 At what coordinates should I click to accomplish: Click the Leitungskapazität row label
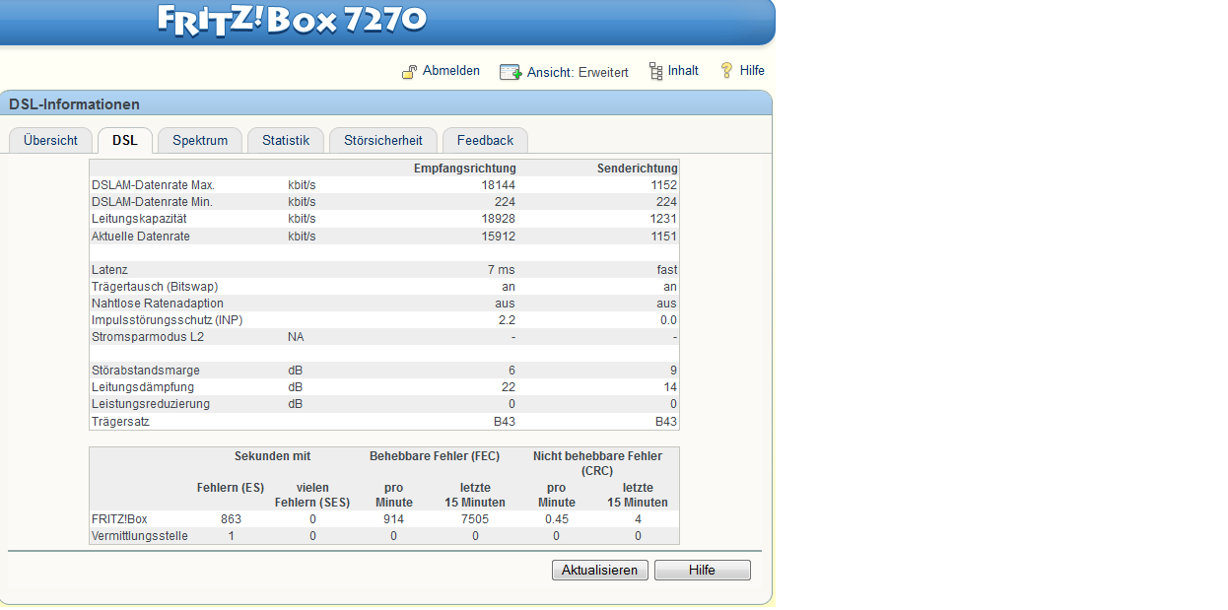[139, 219]
